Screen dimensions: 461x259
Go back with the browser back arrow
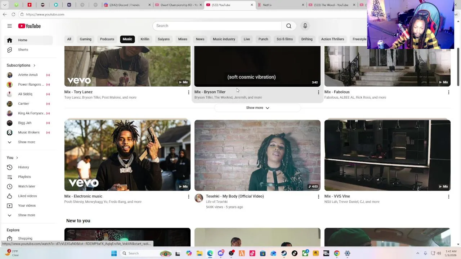4,14
